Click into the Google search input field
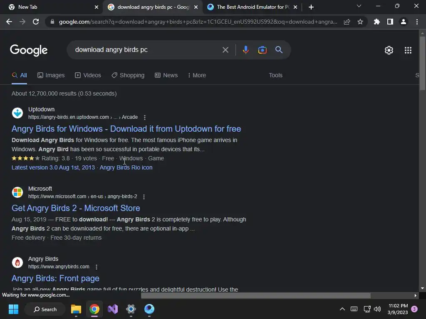 [147, 50]
